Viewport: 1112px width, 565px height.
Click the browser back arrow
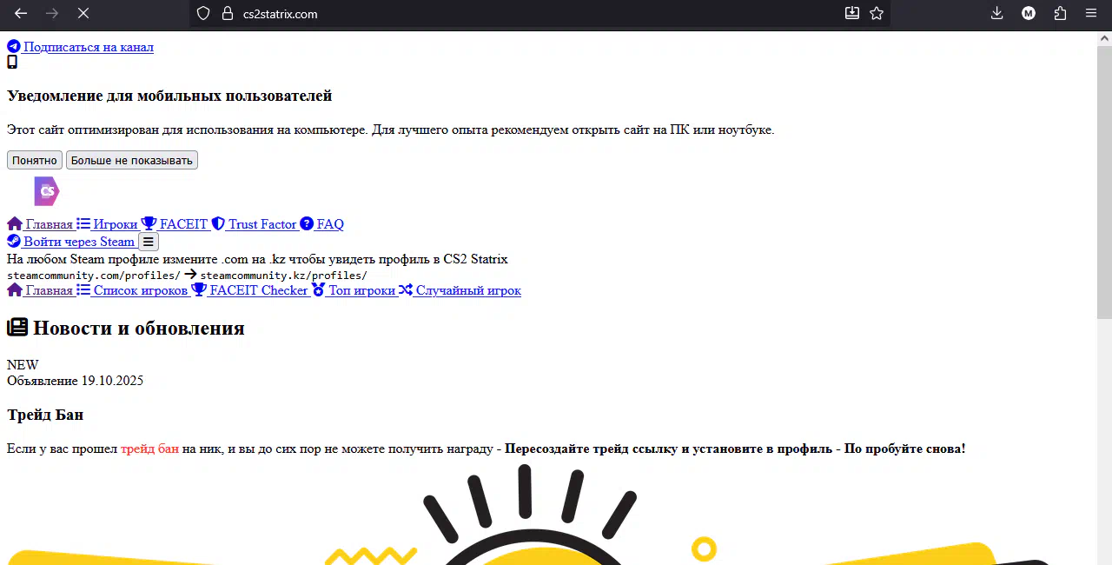click(x=21, y=13)
